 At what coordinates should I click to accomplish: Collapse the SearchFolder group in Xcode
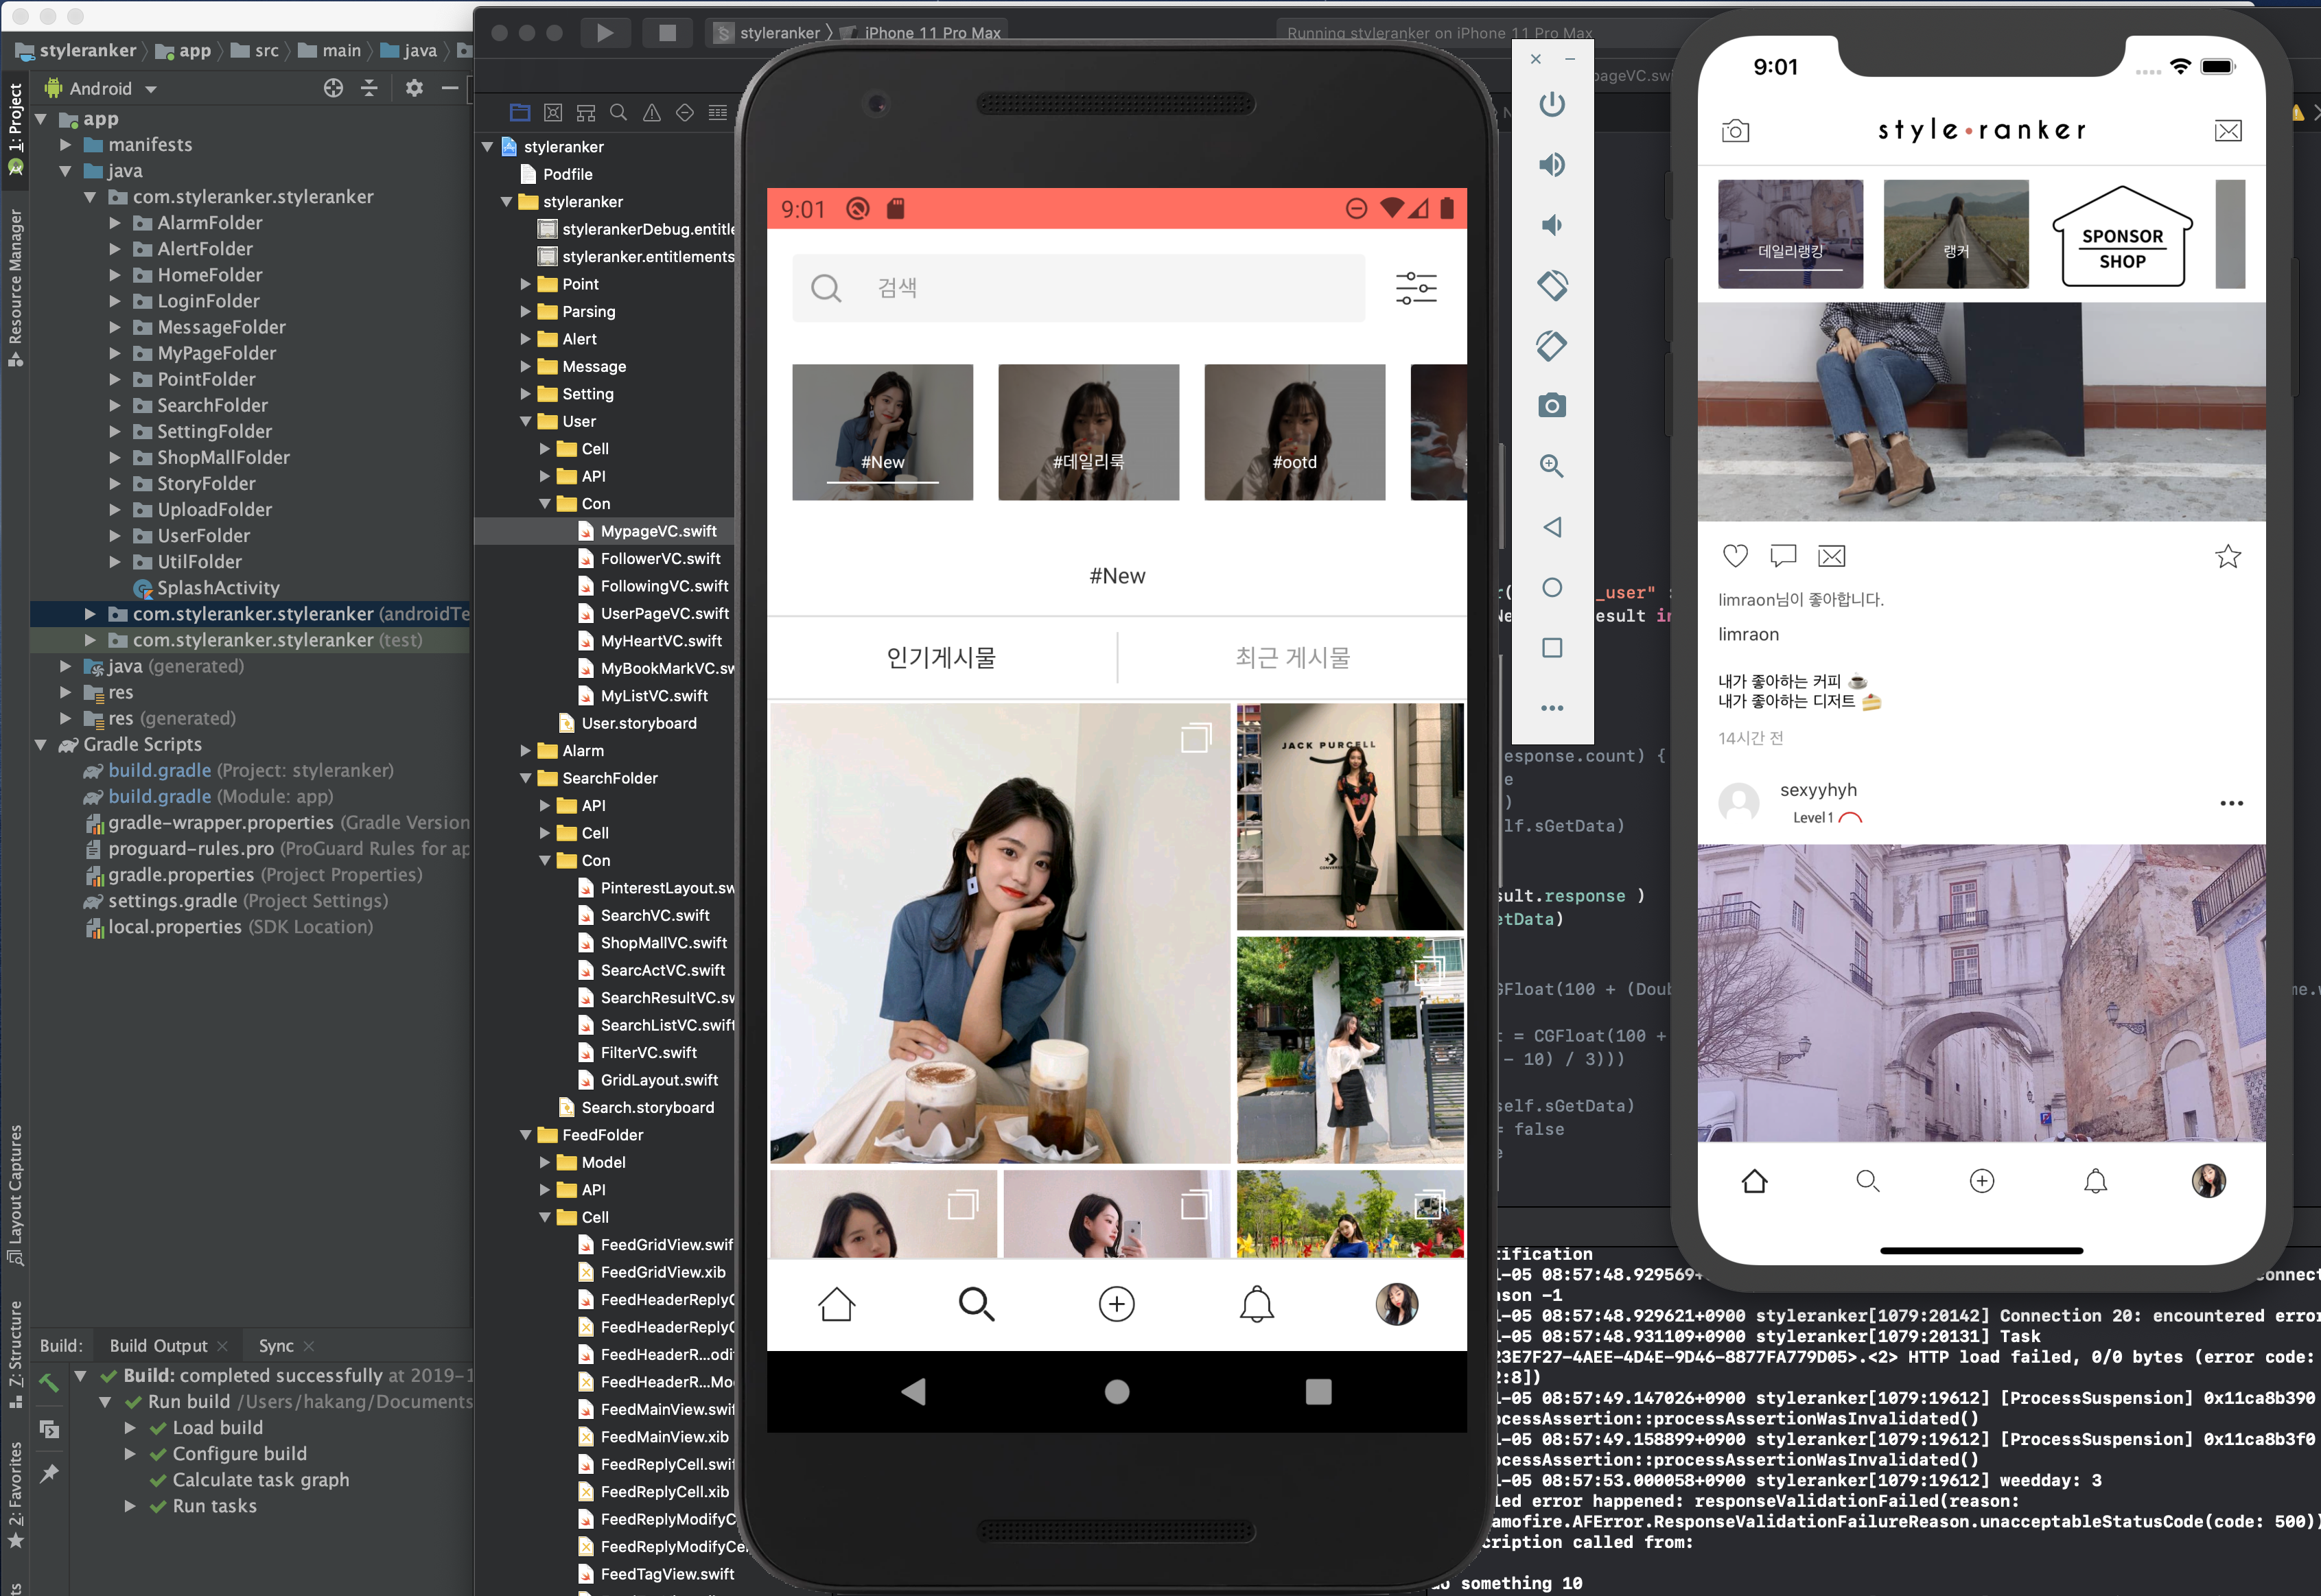point(525,778)
